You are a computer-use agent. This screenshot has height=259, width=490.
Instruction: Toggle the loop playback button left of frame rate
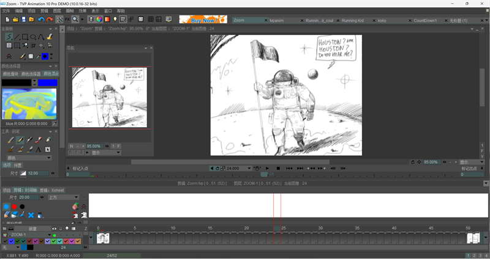tap(217, 169)
